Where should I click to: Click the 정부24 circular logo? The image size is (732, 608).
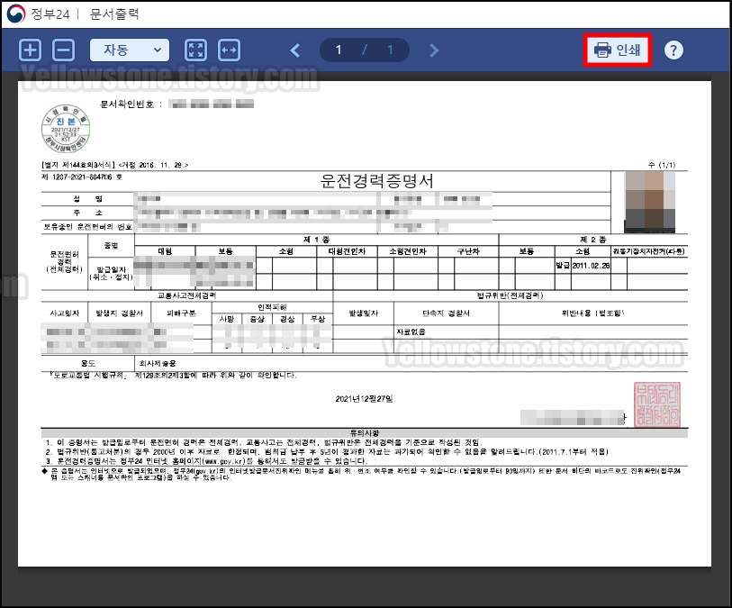15,13
